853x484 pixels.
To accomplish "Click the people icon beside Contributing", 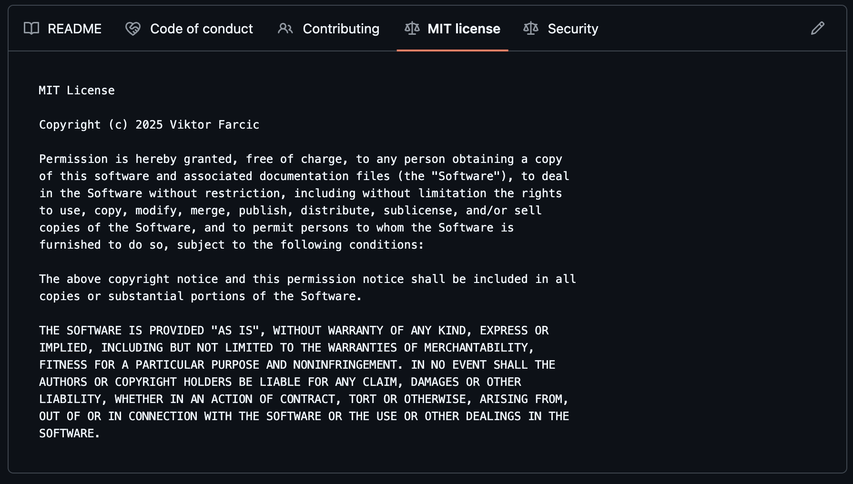I will click(285, 29).
